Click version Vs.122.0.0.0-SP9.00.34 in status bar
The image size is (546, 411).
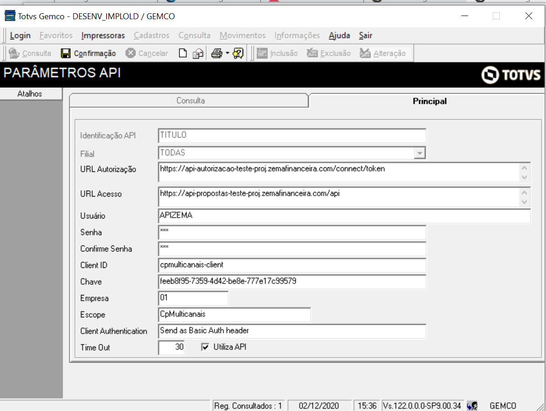[x=422, y=406]
